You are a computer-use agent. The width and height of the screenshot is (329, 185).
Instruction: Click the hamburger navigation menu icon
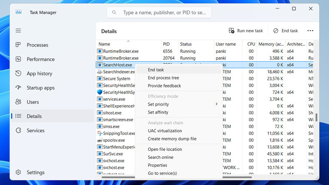[x=18, y=31]
